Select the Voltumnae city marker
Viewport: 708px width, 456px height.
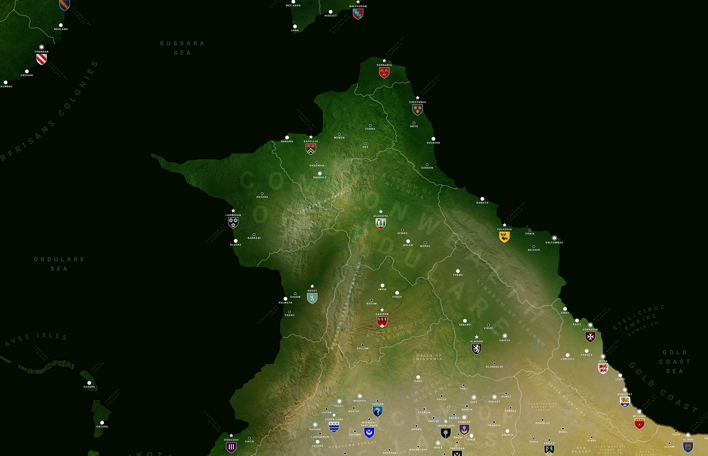554,238
